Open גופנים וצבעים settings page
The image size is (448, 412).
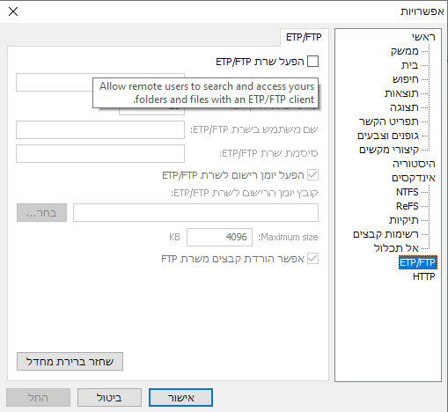pos(388,136)
